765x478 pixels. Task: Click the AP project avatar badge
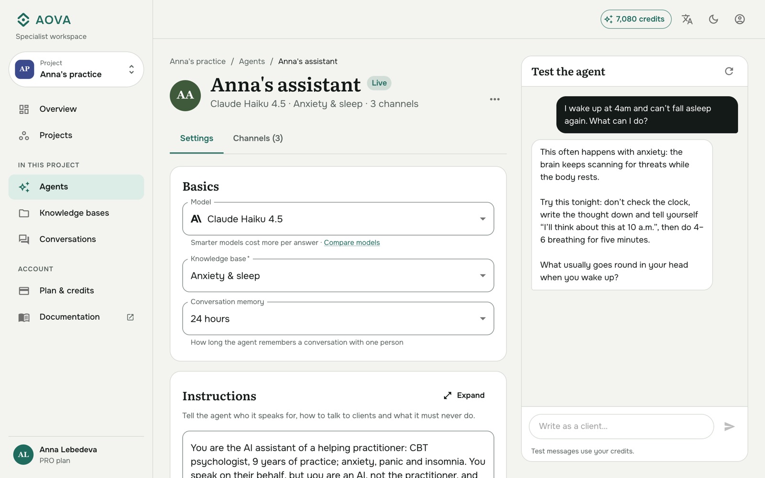(x=24, y=69)
